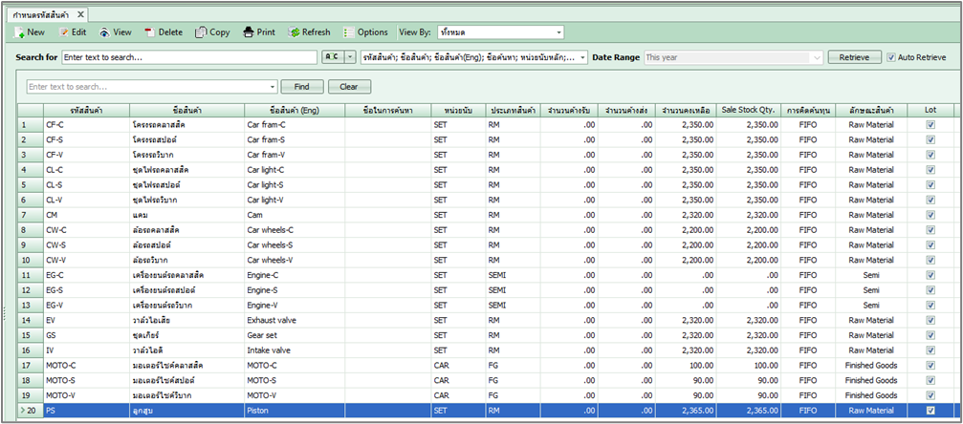This screenshot has width=963, height=424.
Task: Click the Refresh toolbar icon
Action: click(295, 32)
